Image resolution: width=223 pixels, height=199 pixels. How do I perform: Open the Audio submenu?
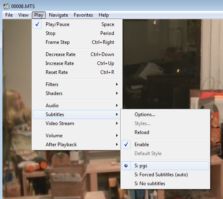pos(77,105)
